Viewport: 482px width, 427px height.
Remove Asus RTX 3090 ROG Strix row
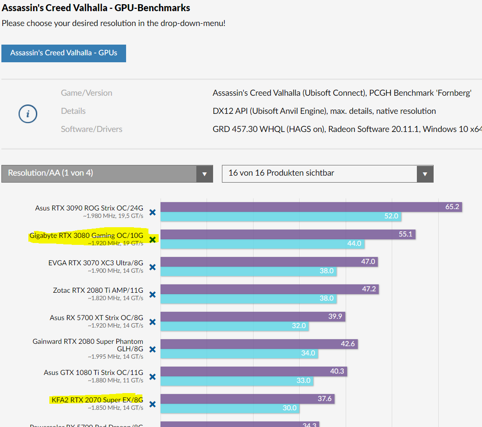pos(153,212)
